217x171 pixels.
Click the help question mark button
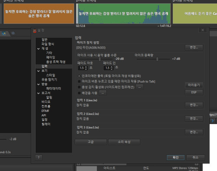click(x=39, y=158)
